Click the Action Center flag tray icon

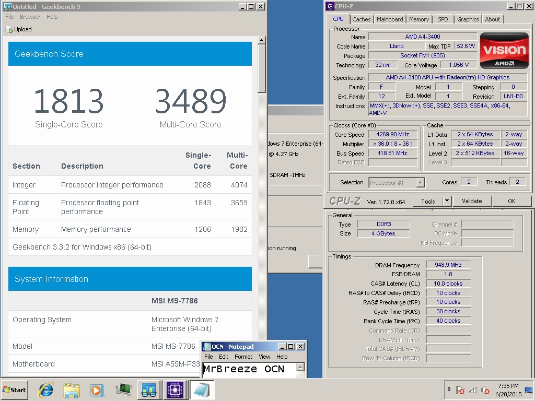coord(460,390)
